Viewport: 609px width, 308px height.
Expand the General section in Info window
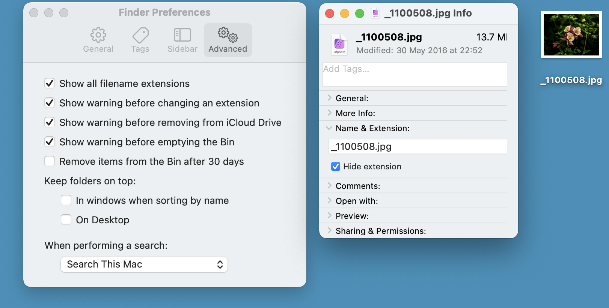329,98
